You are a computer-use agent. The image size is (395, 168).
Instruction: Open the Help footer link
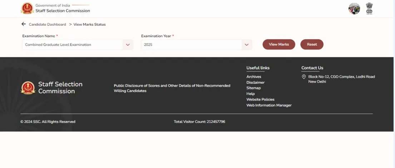pyautogui.click(x=250, y=94)
